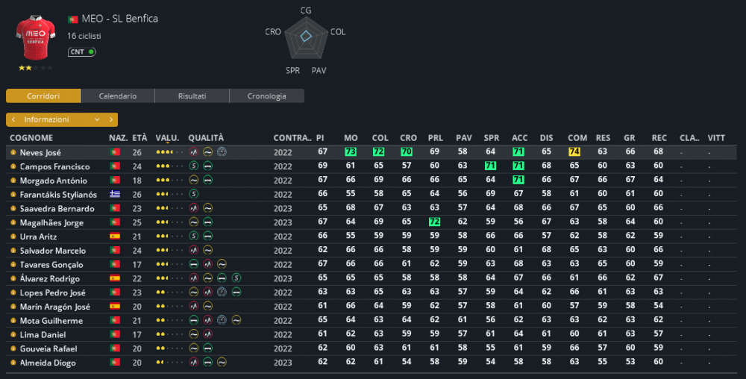
Task: Select the Cronologia tab
Action: pyautogui.click(x=267, y=96)
